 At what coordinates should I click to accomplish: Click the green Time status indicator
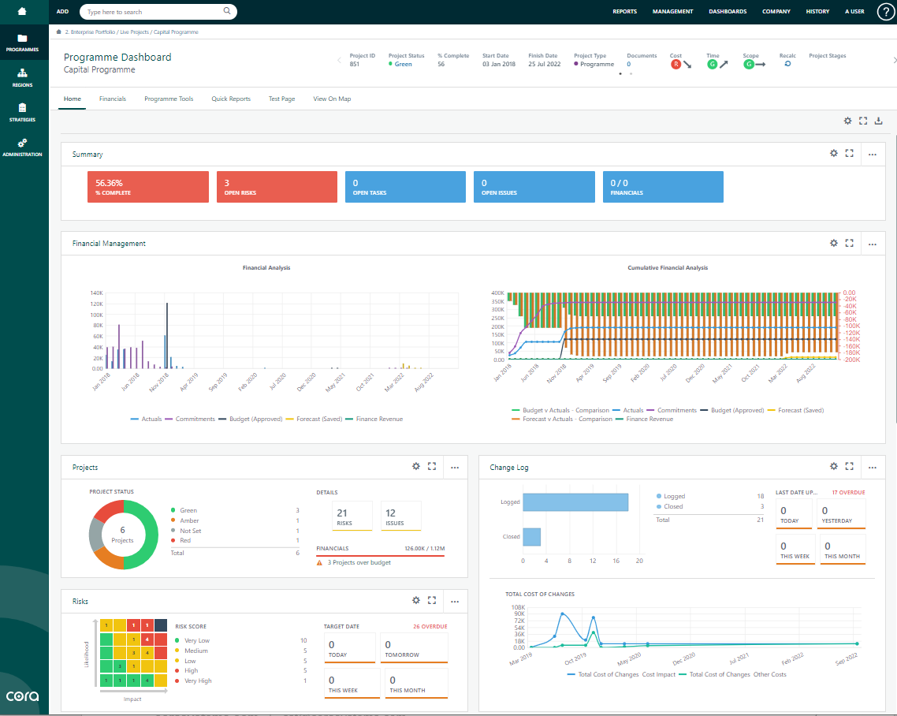coord(712,64)
